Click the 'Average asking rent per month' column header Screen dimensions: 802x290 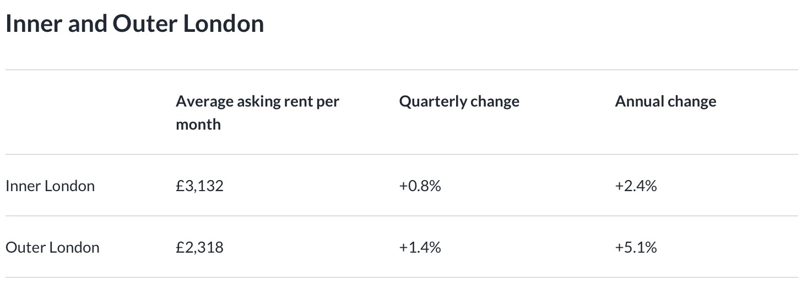pyautogui.click(x=257, y=113)
